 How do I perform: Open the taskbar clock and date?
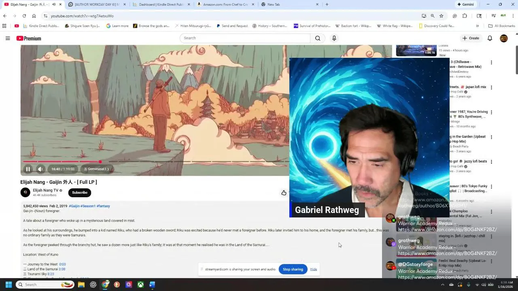(x=505, y=285)
